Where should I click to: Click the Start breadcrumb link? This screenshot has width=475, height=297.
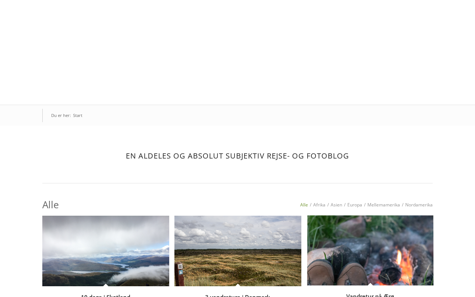[x=78, y=115]
